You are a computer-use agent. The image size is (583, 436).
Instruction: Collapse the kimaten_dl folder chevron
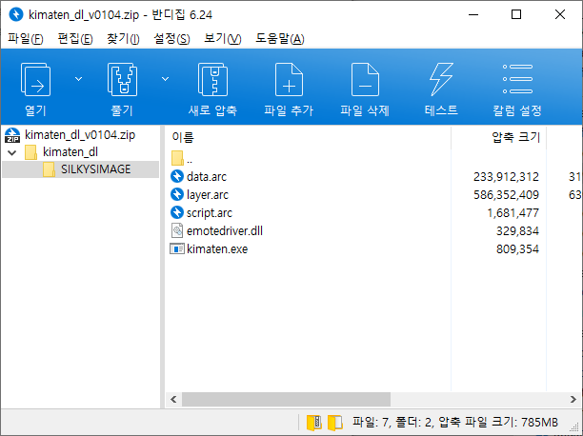pyautogui.click(x=12, y=152)
